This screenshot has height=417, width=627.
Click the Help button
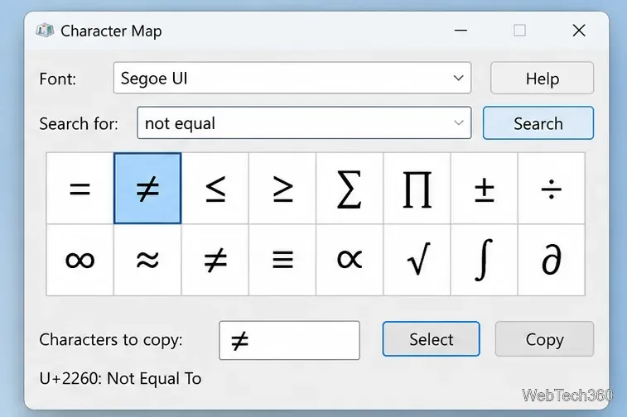click(542, 78)
